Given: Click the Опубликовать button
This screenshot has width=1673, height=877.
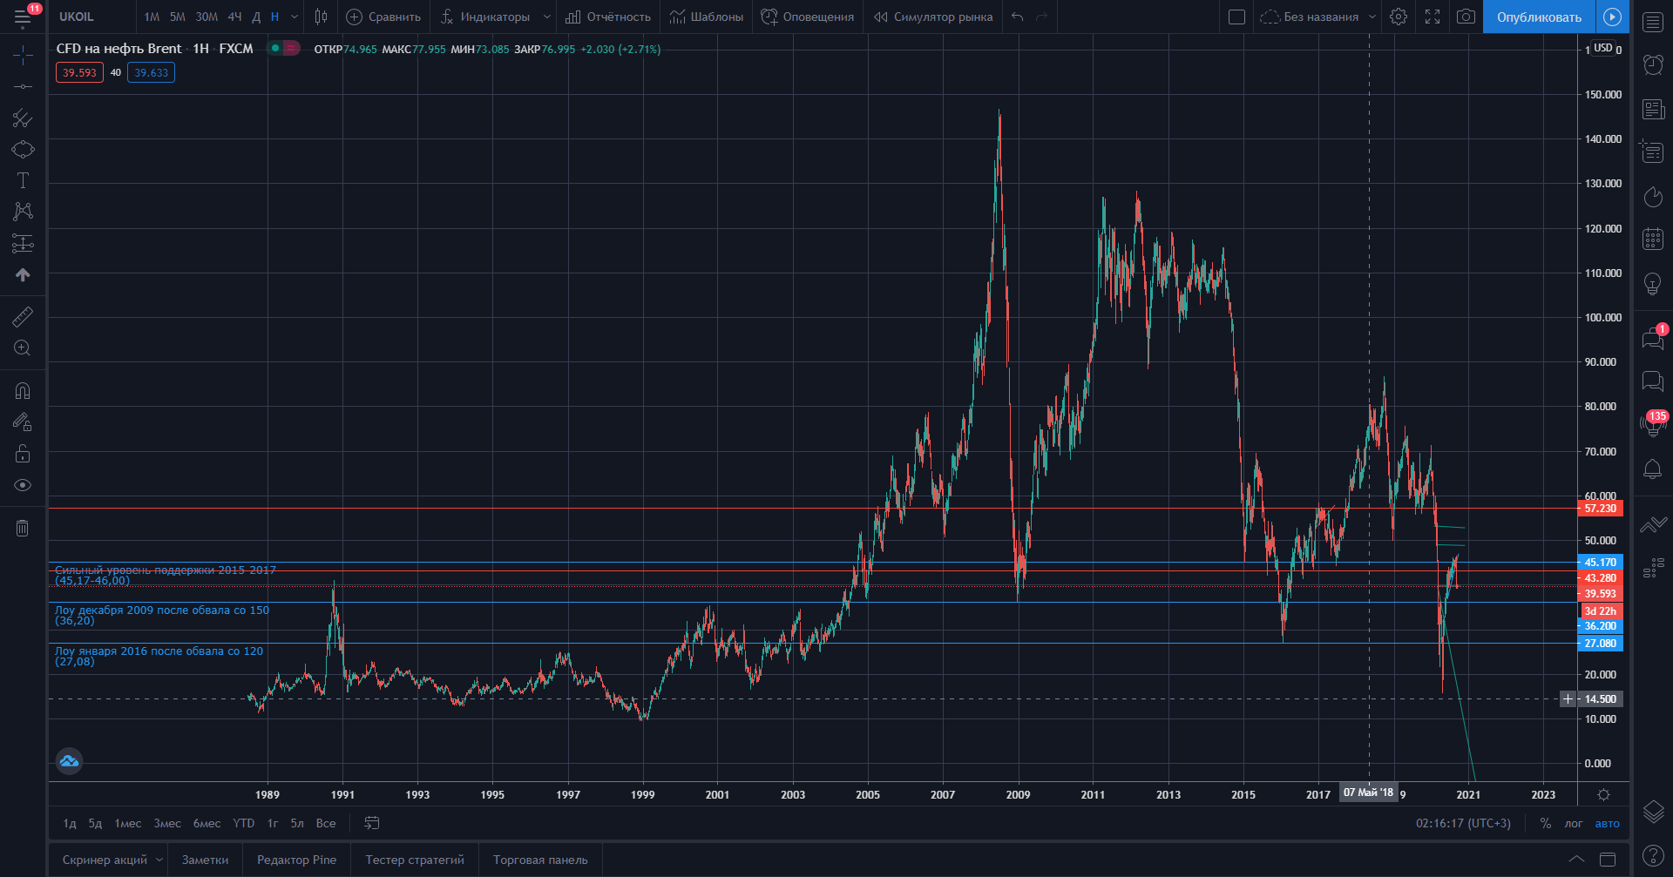Looking at the screenshot, I should pyautogui.click(x=1539, y=17).
